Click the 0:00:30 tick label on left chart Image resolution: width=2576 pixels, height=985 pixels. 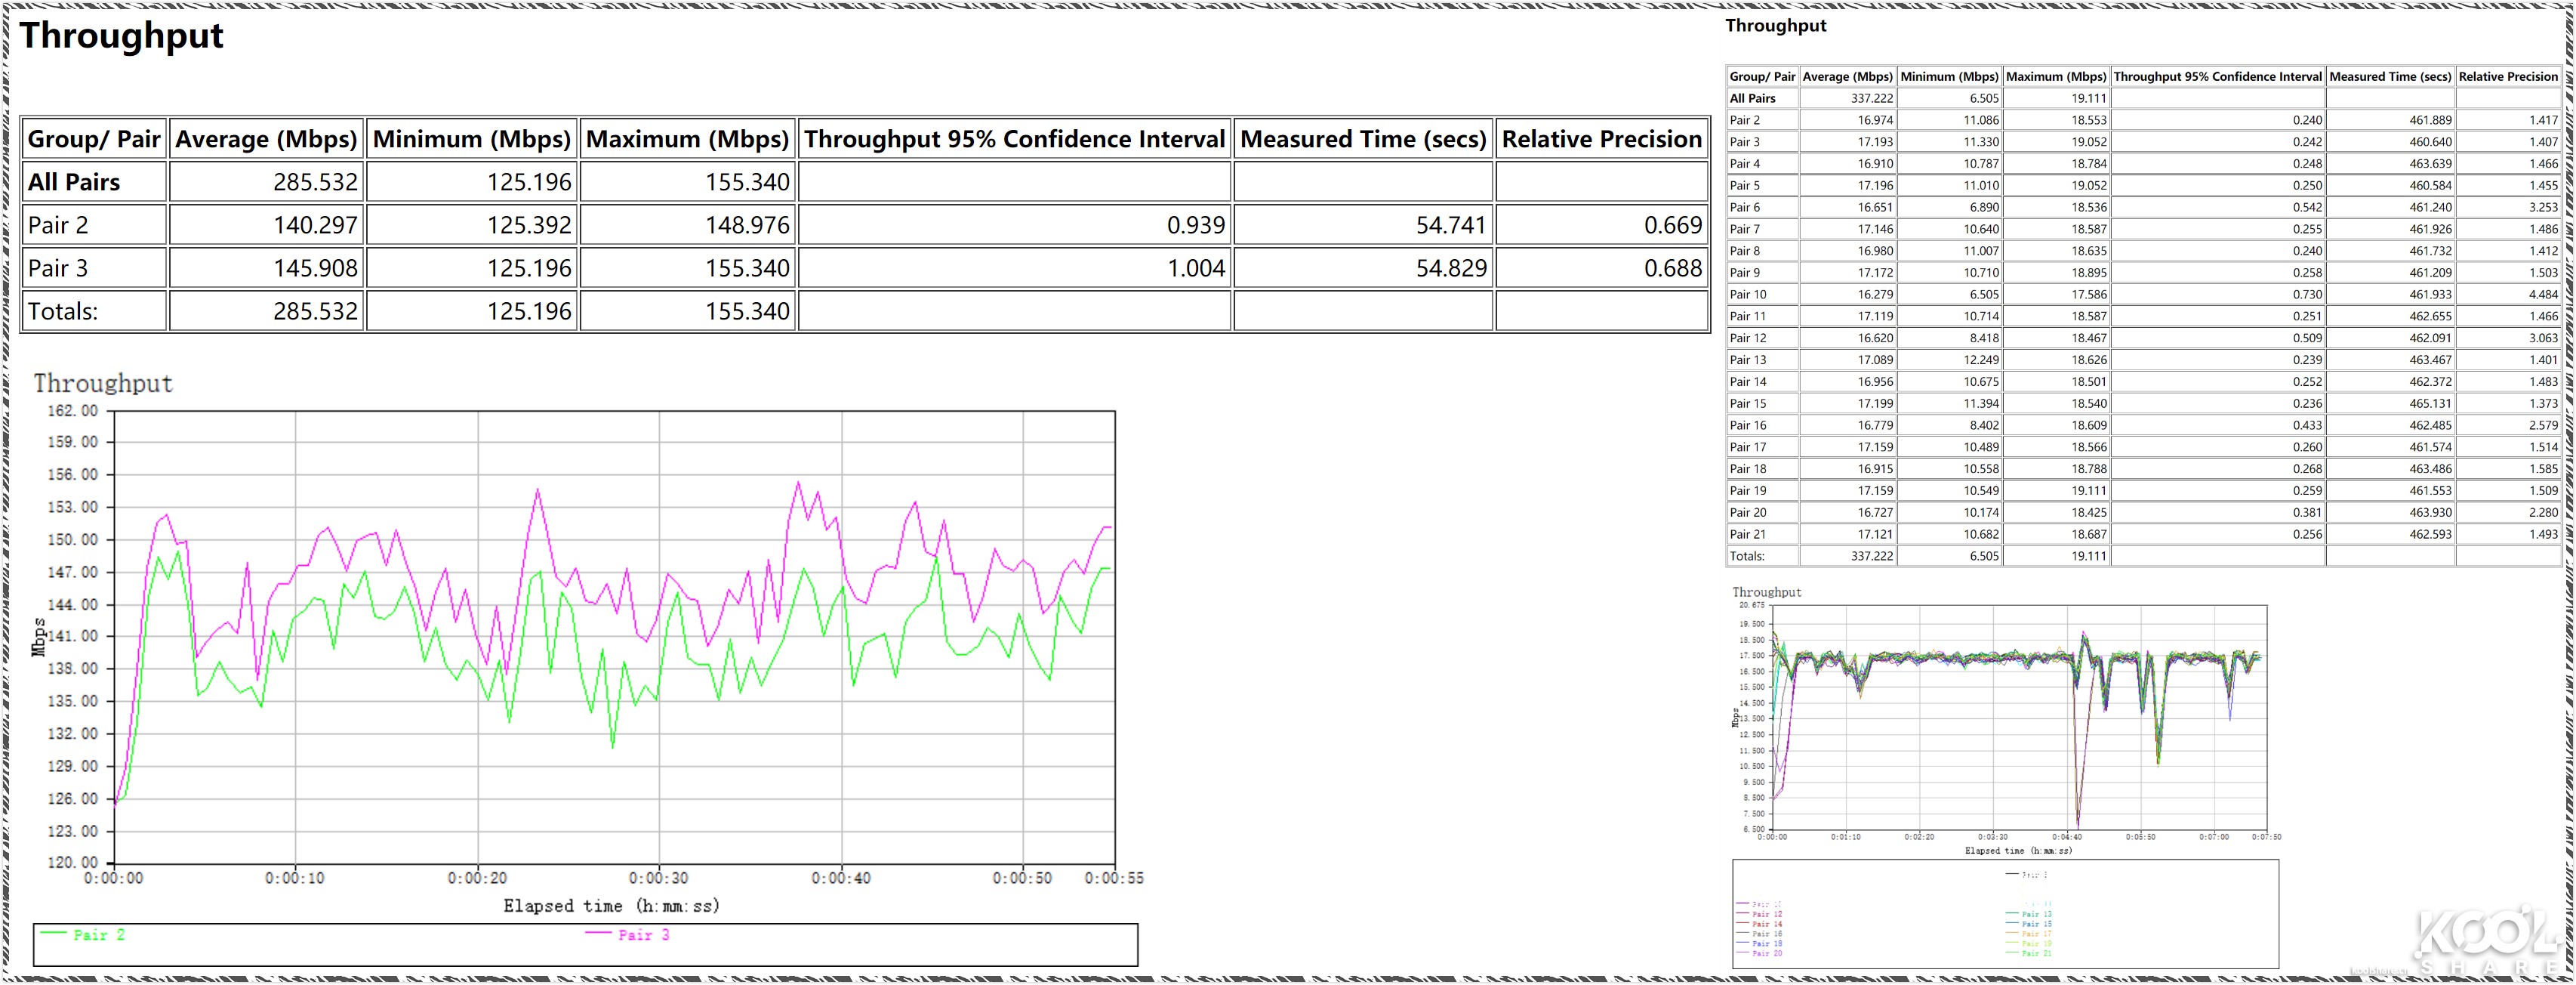[x=658, y=878]
